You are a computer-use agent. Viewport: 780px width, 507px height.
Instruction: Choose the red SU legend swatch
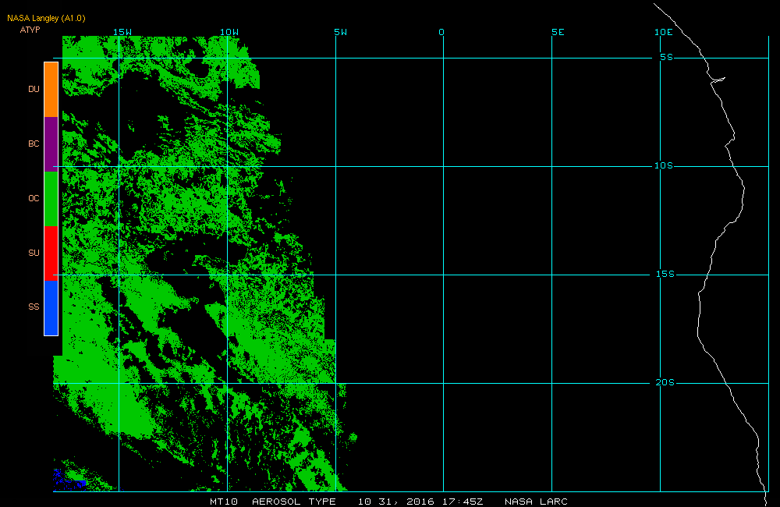point(51,253)
